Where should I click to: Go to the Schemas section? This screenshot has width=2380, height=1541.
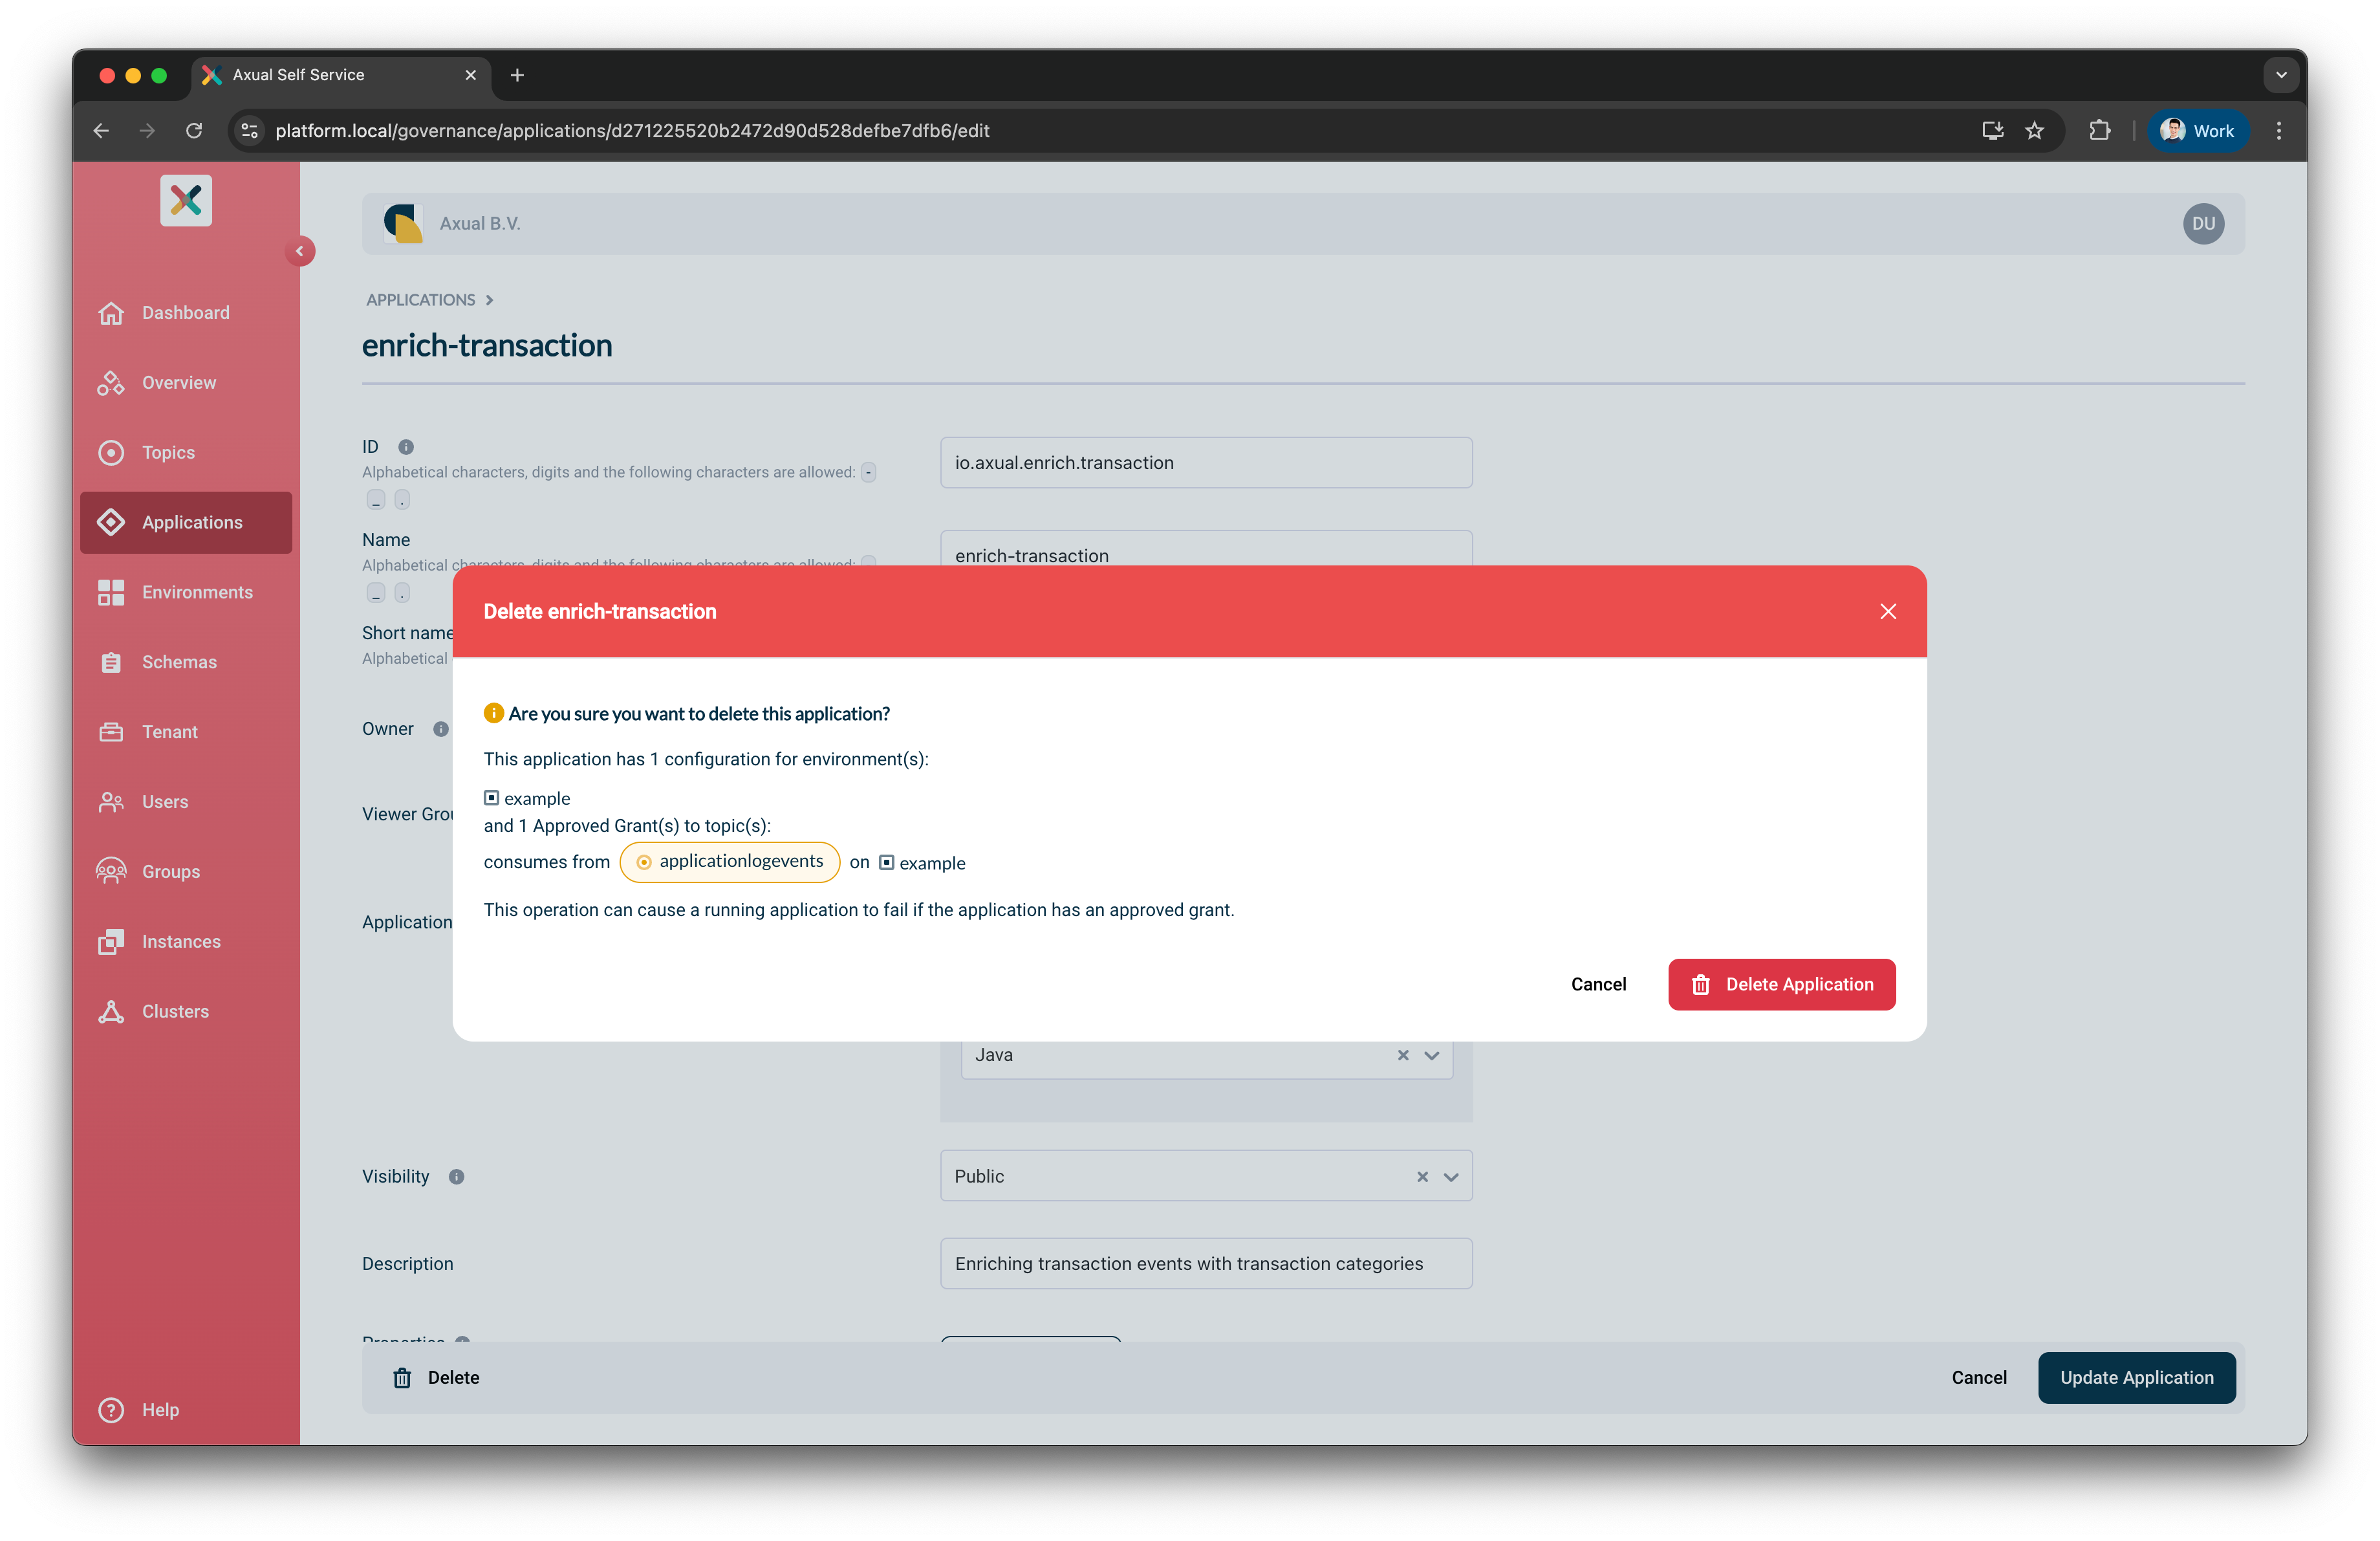[179, 661]
